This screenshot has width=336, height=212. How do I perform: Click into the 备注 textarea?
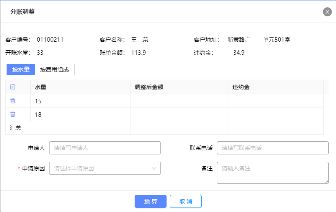click(x=273, y=173)
